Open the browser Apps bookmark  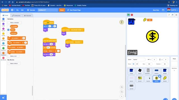pyautogui.click(x=4, y=6)
